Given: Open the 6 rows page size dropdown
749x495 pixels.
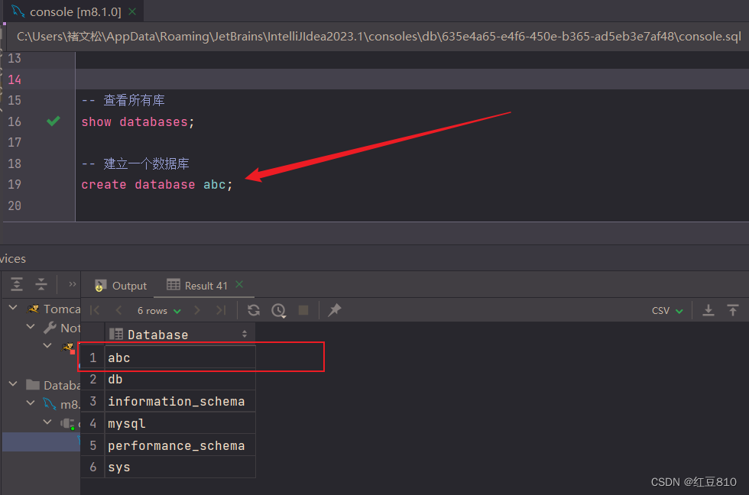Looking at the screenshot, I should pos(158,310).
